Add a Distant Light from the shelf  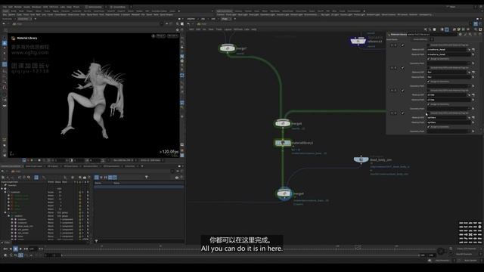pyautogui.click(x=296, y=14)
